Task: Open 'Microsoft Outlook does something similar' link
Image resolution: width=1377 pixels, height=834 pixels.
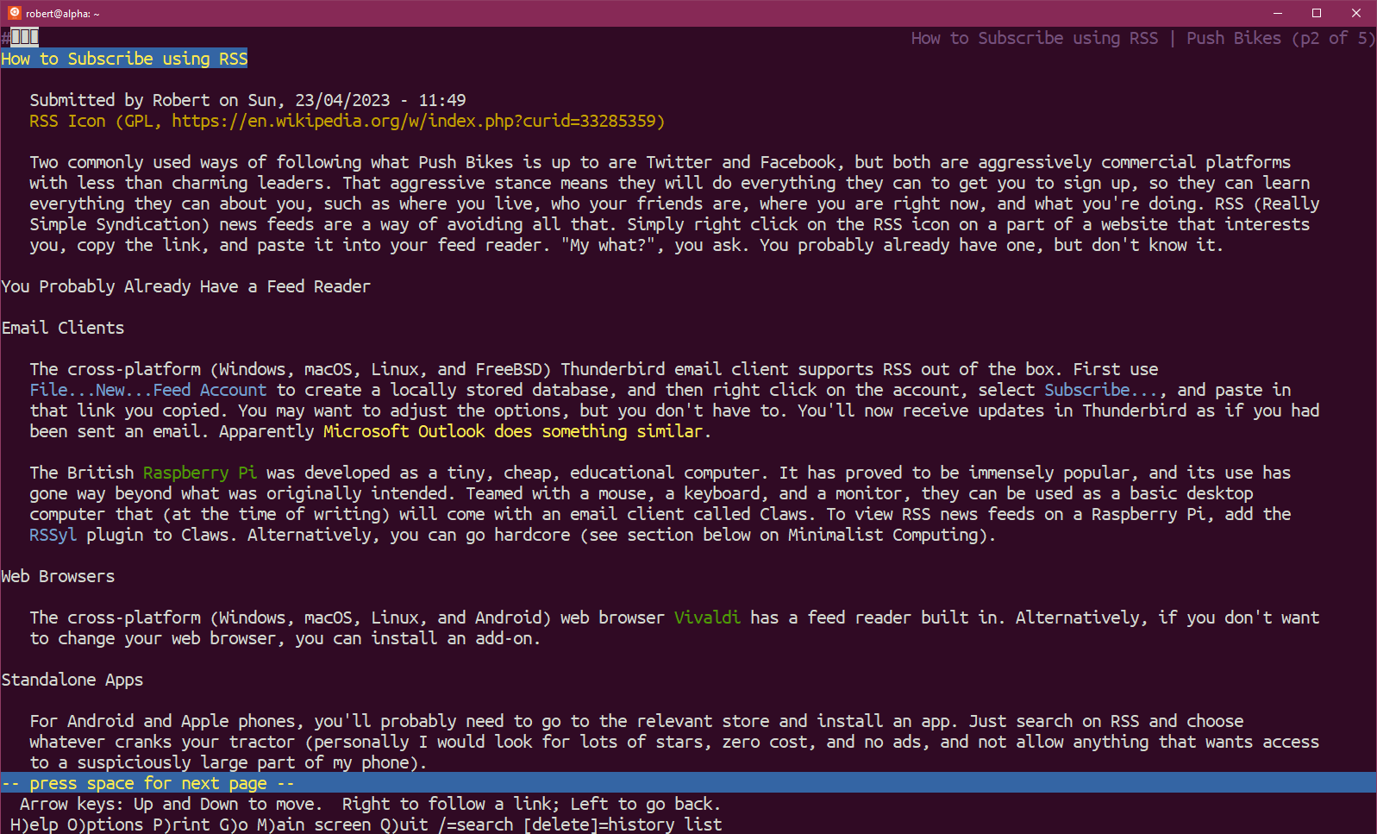Action: click(x=513, y=431)
